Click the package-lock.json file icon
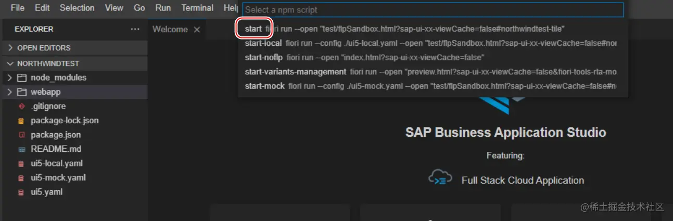The image size is (673, 221). pyautogui.click(x=21, y=121)
